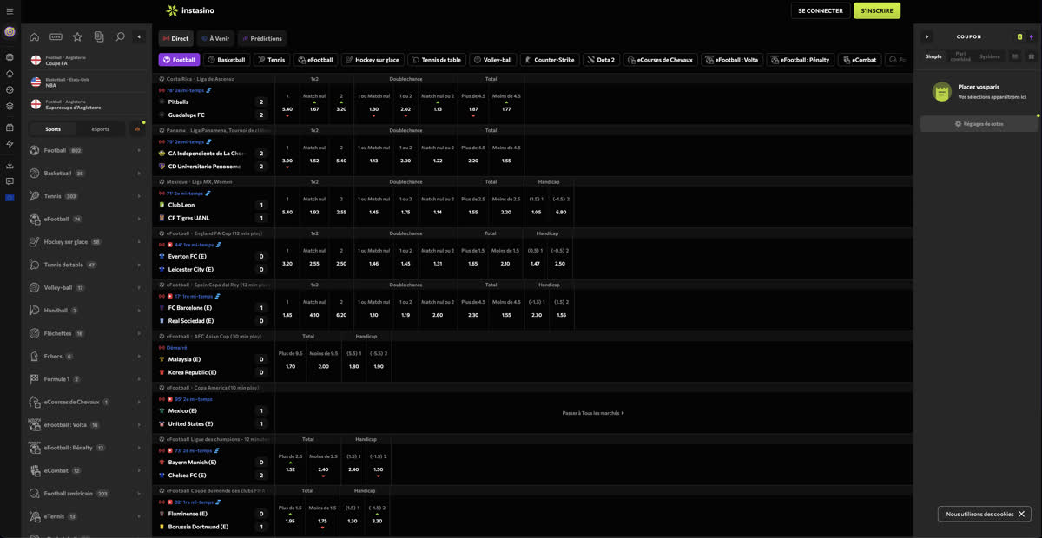Select the Football filter chip in the top bar
The width and height of the screenshot is (1042, 538).
click(x=179, y=60)
